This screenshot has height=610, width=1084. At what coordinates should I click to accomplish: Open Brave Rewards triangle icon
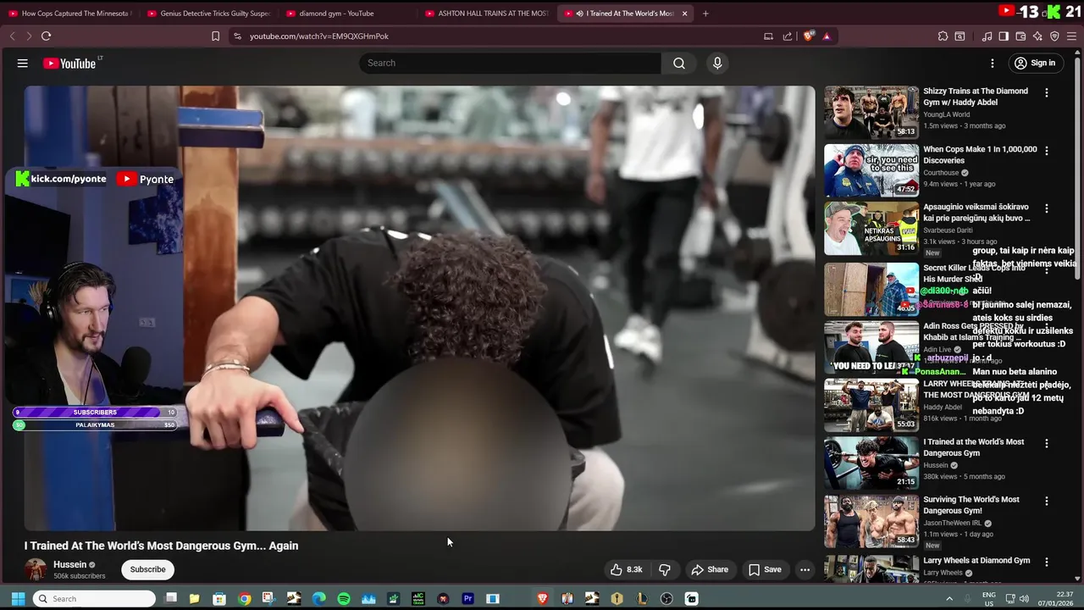[827, 36]
